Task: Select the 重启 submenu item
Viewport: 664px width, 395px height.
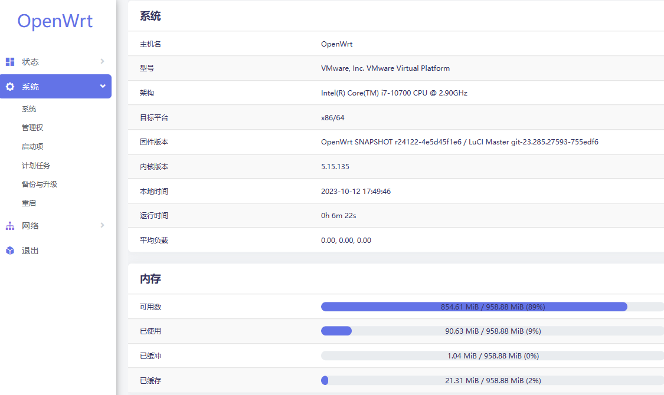Action: click(29, 203)
